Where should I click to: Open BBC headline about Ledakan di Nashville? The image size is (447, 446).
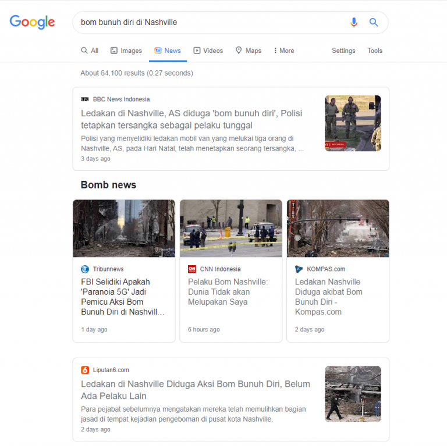pos(191,119)
